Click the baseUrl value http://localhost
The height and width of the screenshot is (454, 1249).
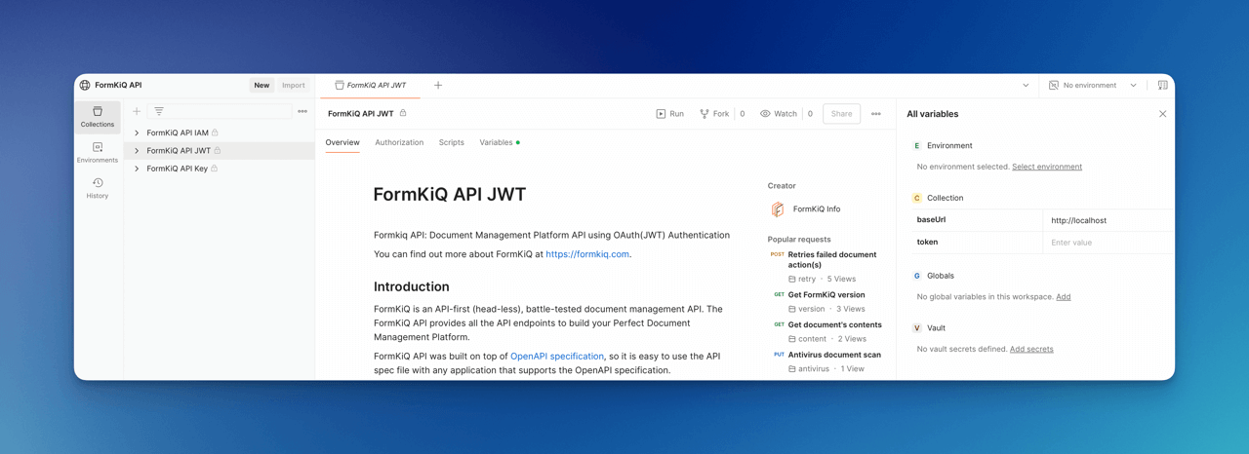[1078, 221]
